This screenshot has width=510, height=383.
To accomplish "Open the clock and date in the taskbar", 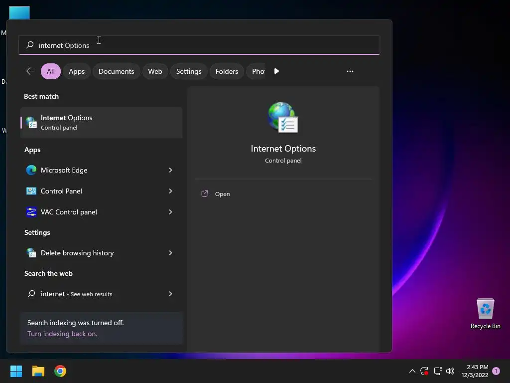I will click(475, 371).
